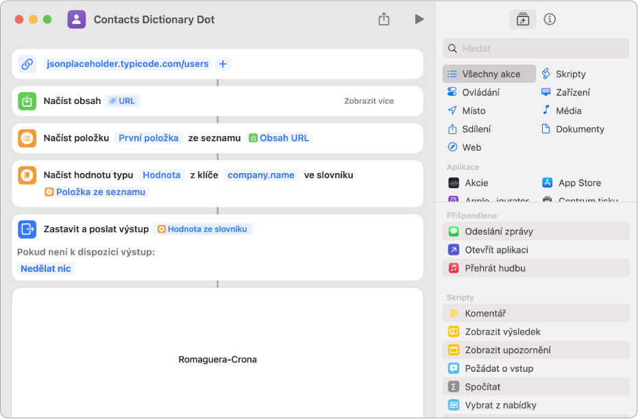Click the Přehrát hudbu music icon
The width and height of the screenshot is (638, 419).
coord(454,268)
